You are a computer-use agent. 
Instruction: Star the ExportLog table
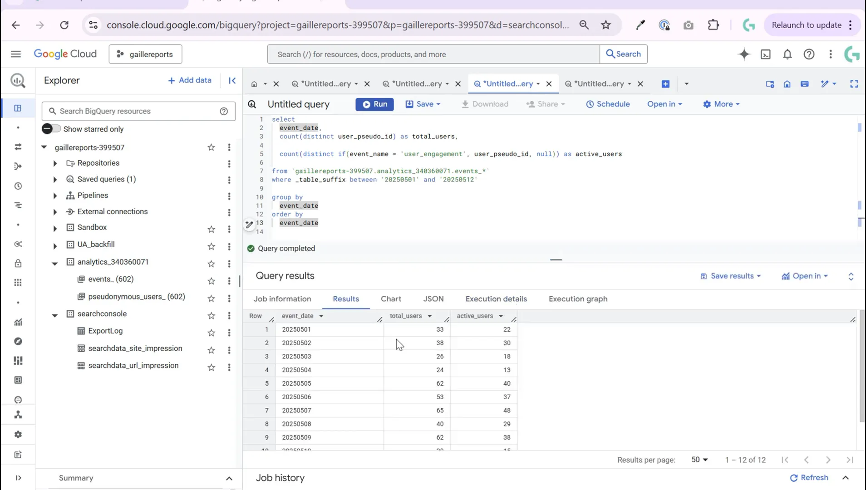click(211, 333)
